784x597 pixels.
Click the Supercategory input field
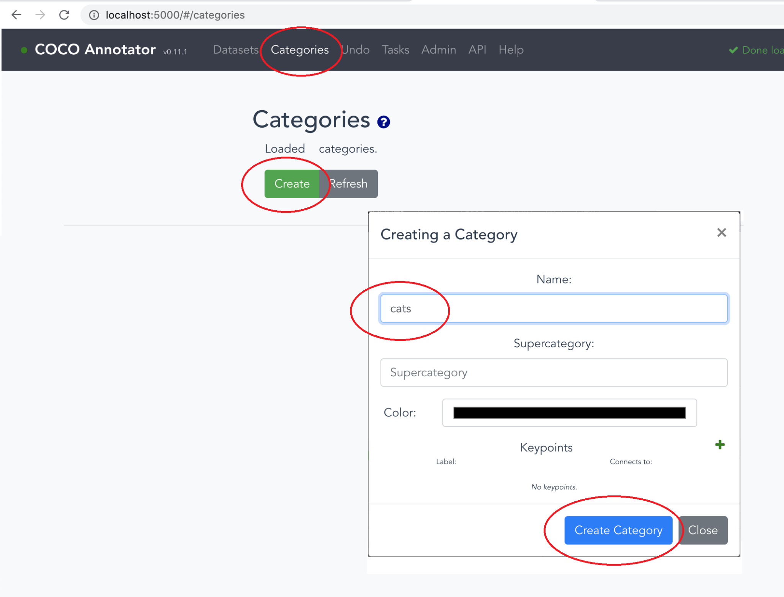(554, 372)
